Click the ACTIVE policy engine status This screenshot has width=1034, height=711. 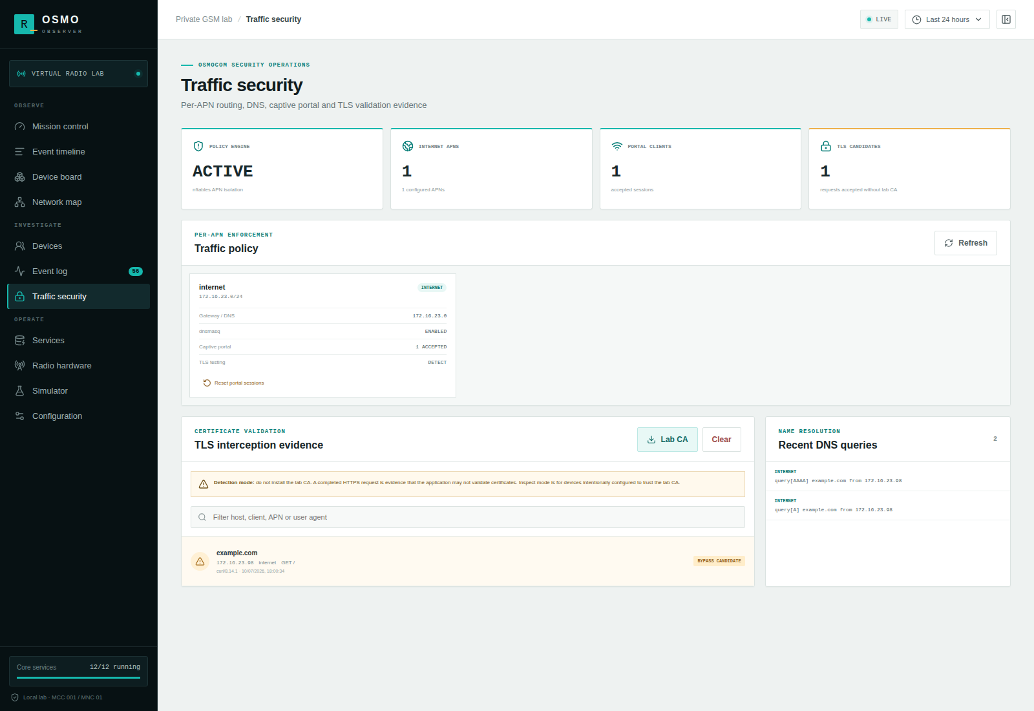[223, 171]
